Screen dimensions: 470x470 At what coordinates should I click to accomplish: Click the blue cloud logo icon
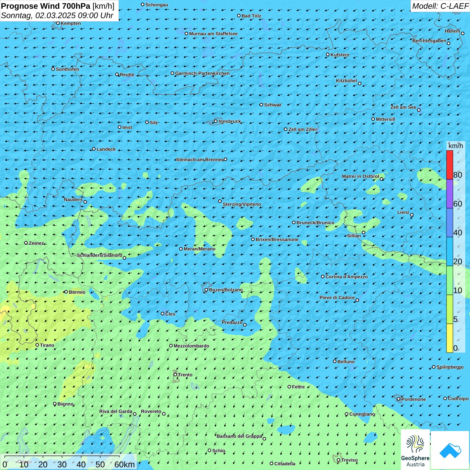point(450,450)
